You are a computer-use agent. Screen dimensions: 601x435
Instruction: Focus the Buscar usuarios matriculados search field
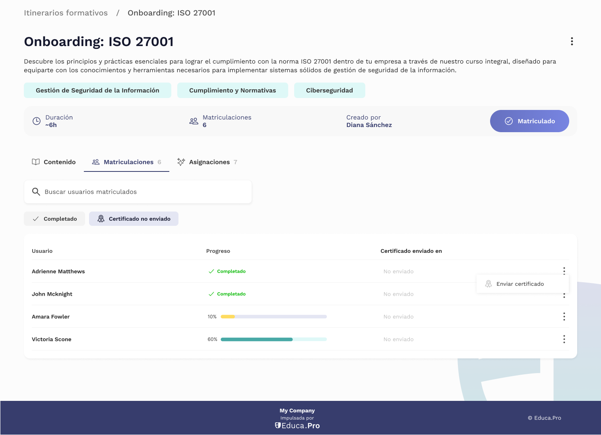pos(138,192)
